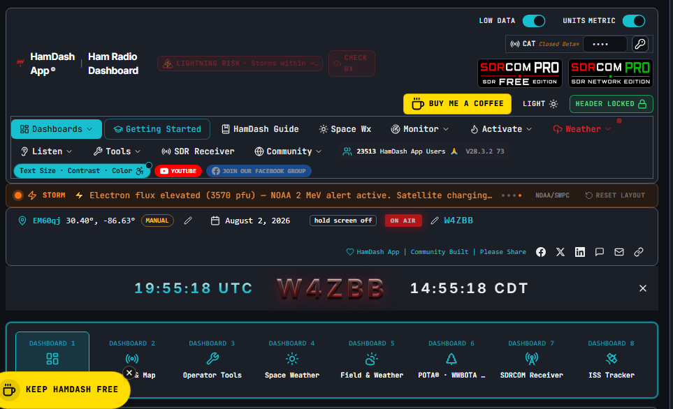673x409 pixels.
Task: Click the Lightning Risk alert banner
Action: click(240, 64)
